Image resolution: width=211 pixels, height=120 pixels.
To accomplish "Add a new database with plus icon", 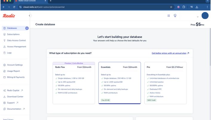I will (27, 28).
